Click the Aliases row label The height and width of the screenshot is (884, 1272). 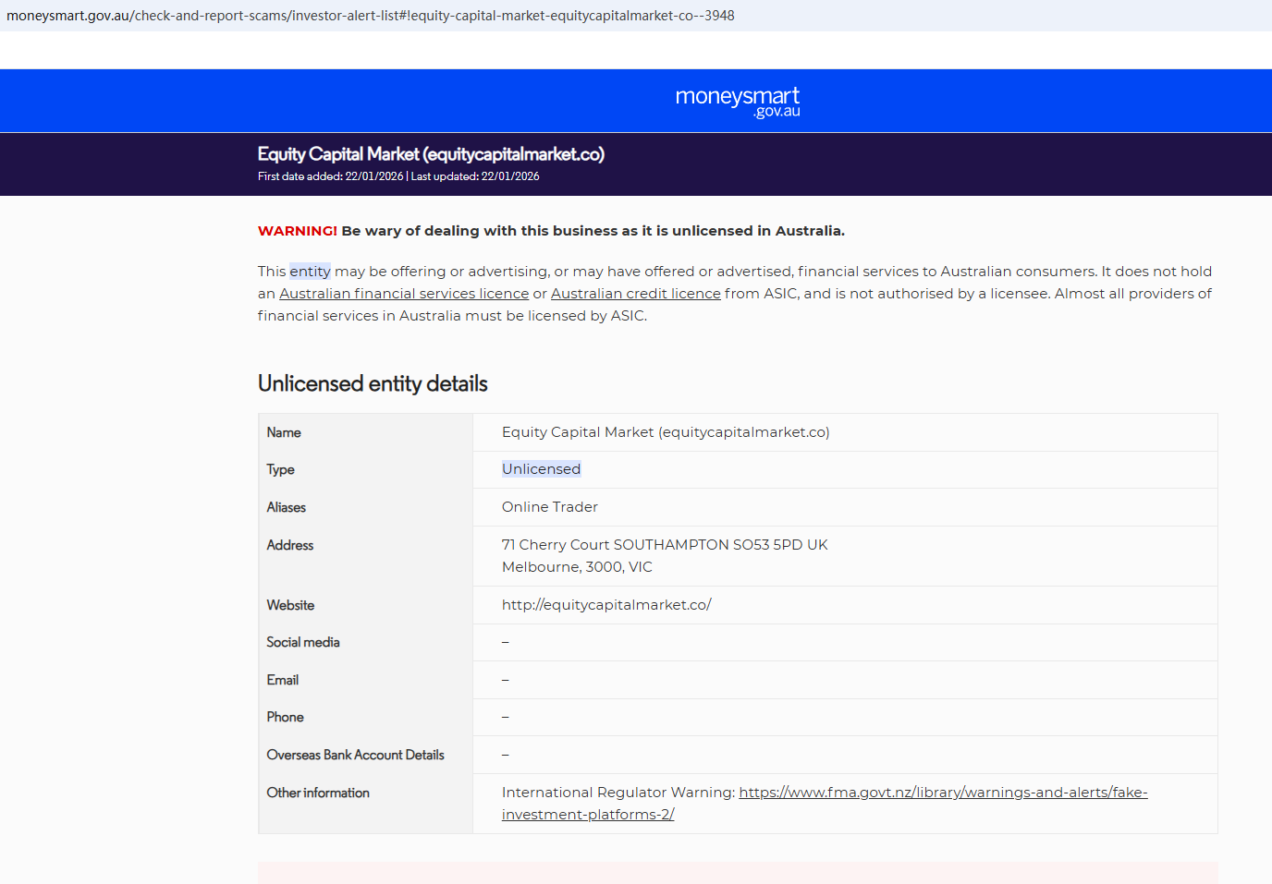[286, 507]
